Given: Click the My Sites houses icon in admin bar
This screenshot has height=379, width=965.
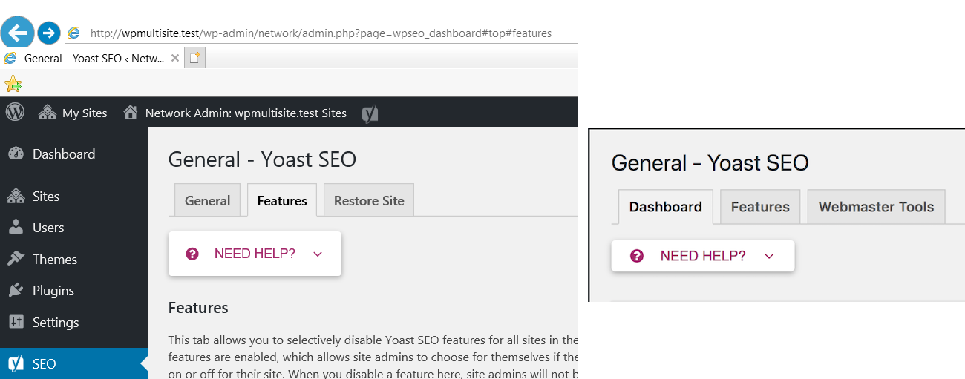Looking at the screenshot, I should tap(48, 113).
